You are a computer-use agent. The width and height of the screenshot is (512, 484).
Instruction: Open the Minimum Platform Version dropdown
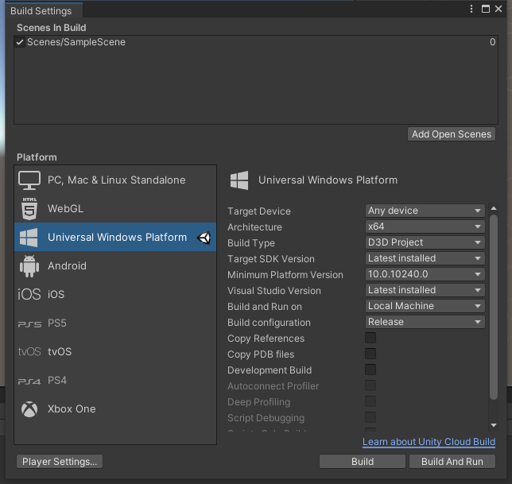point(425,274)
